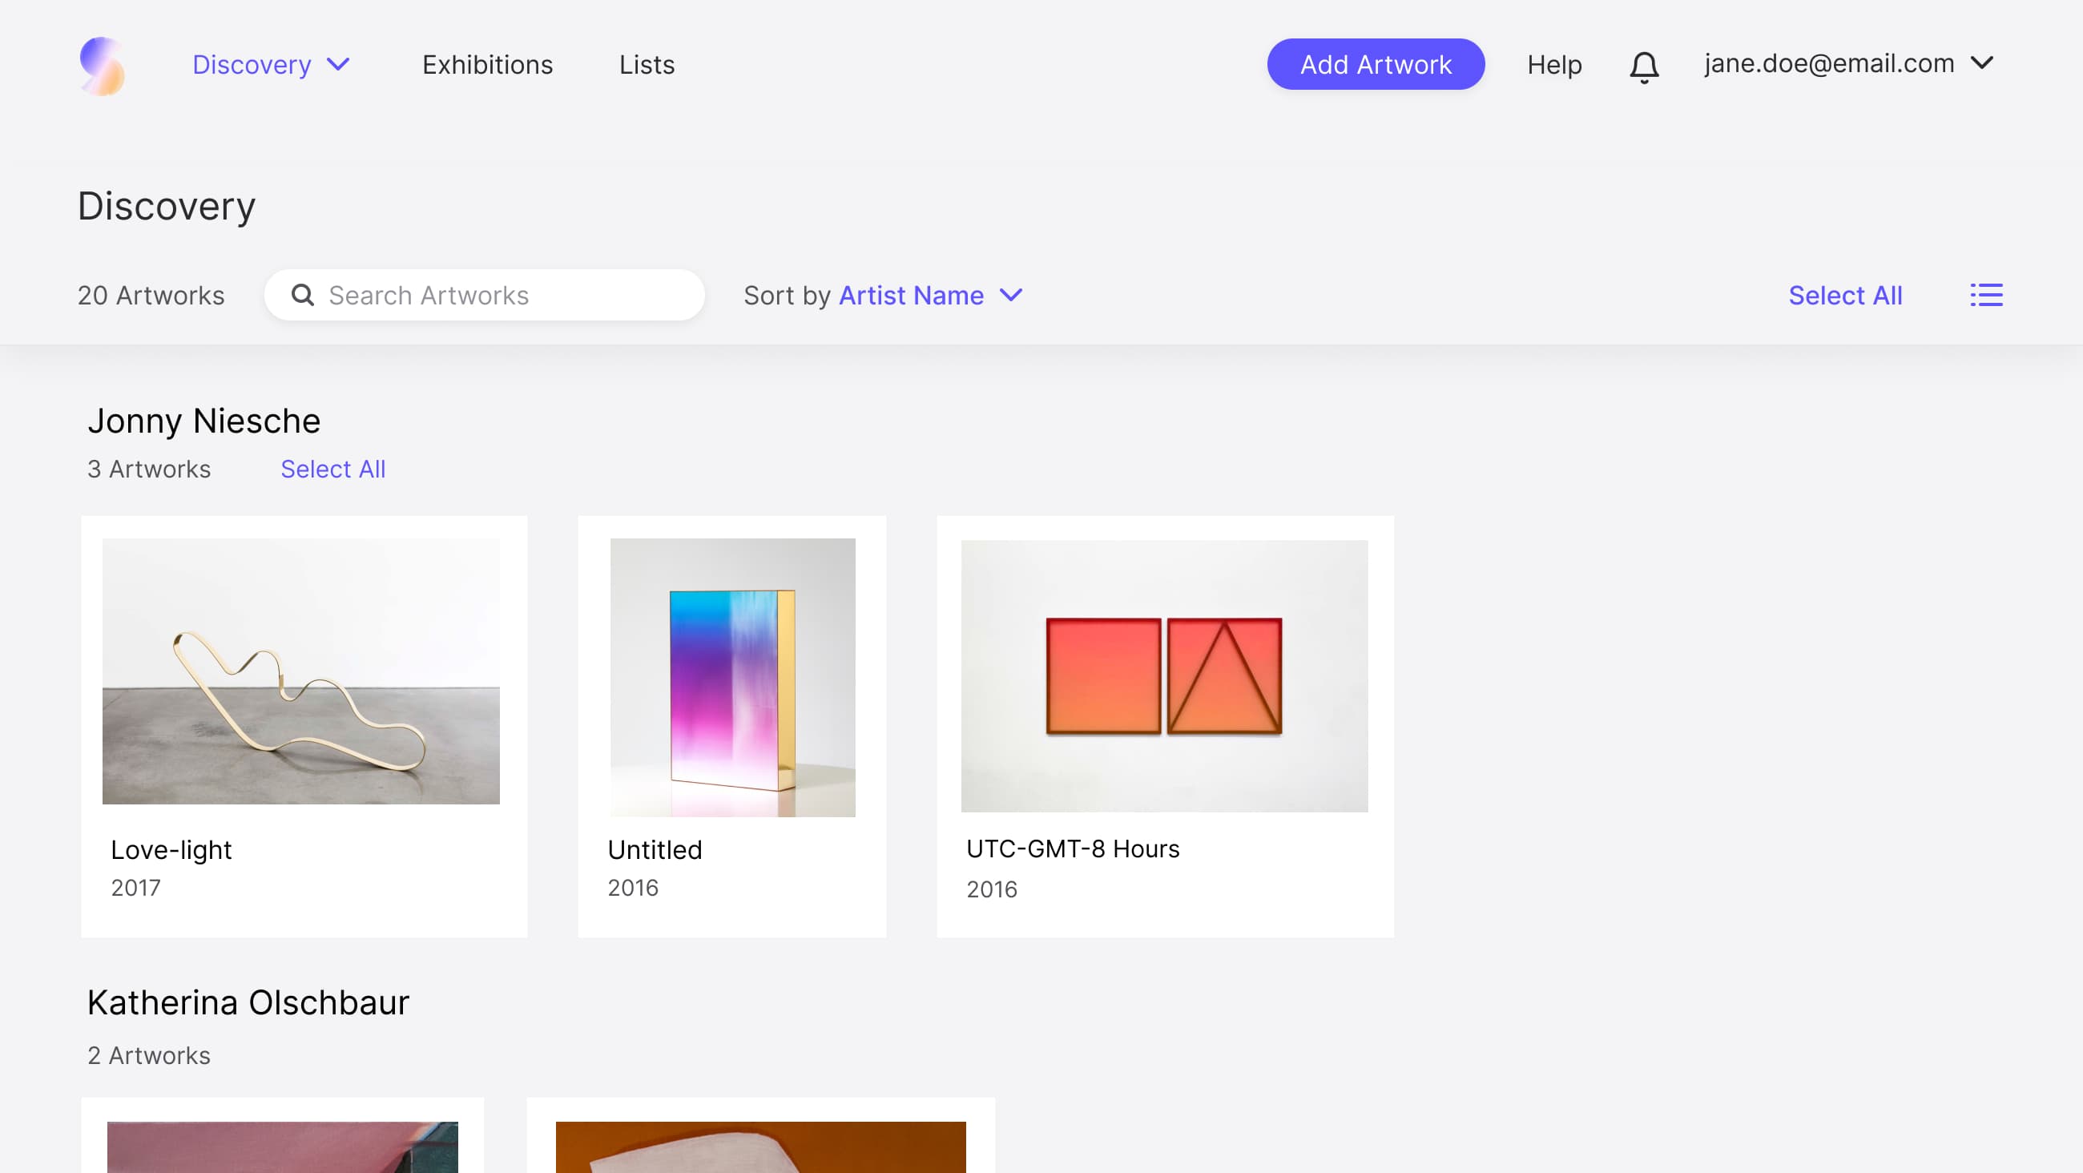The image size is (2083, 1173).
Task: Click the 2016 year under UTC-GMT-8 Hours
Action: (x=992, y=890)
